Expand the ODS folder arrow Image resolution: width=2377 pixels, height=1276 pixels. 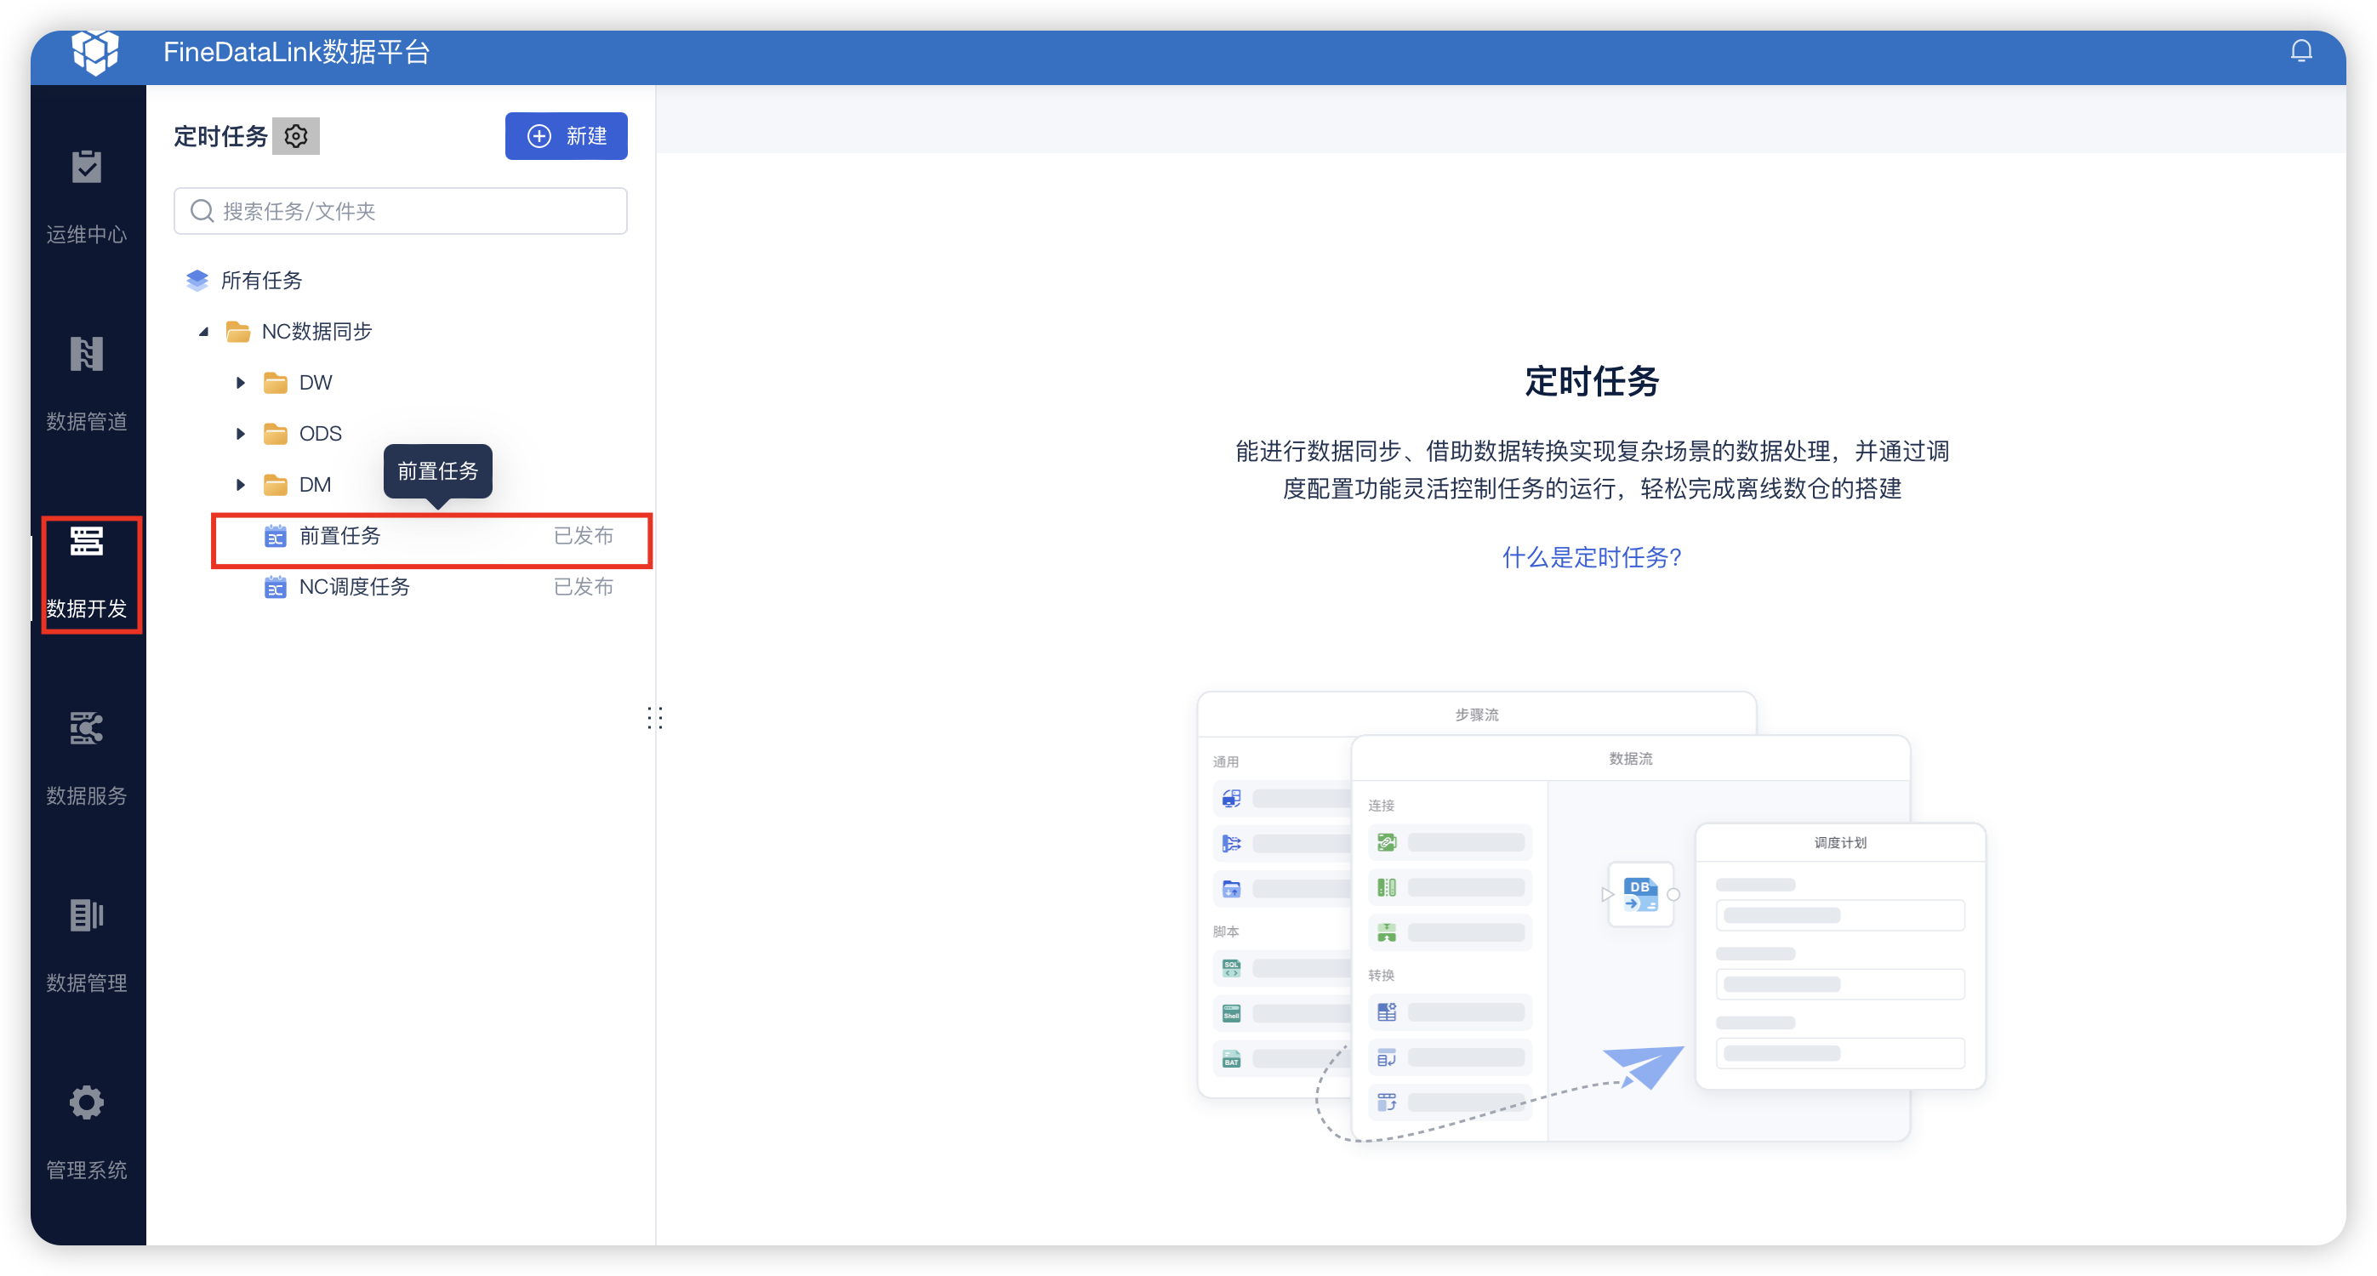coord(241,434)
